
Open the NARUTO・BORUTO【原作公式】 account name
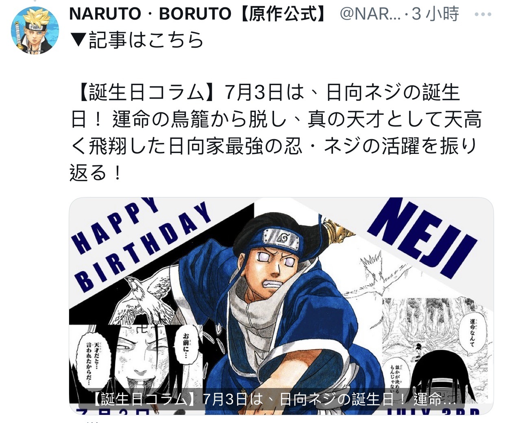pyautogui.click(x=198, y=14)
